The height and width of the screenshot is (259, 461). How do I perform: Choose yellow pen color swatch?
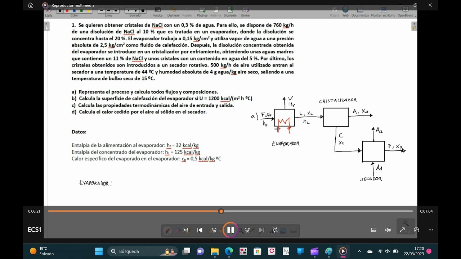click(x=89, y=11)
